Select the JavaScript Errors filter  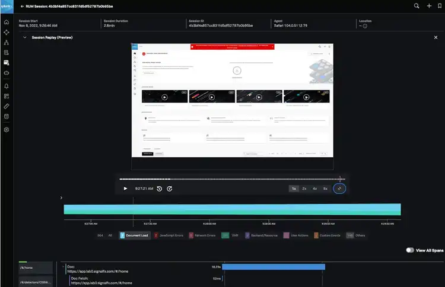pyautogui.click(x=169, y=235)
